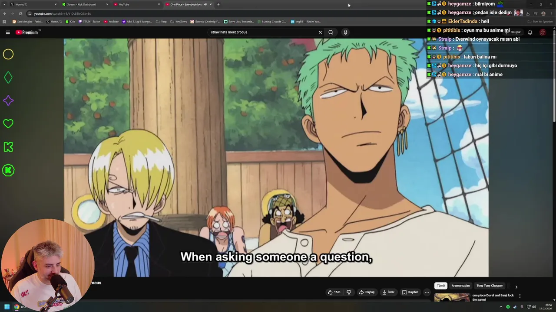Go back with browser back arrow
The image size is (556, 312).
click(x=4, y=13)
